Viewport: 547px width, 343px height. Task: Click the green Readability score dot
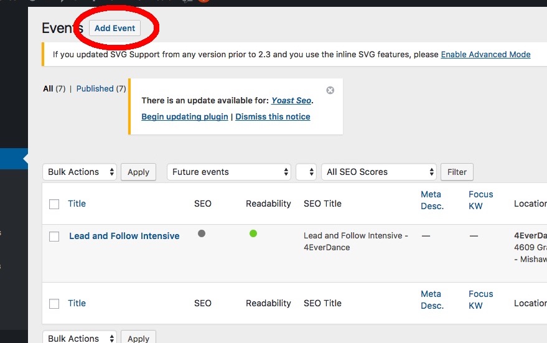253,233
